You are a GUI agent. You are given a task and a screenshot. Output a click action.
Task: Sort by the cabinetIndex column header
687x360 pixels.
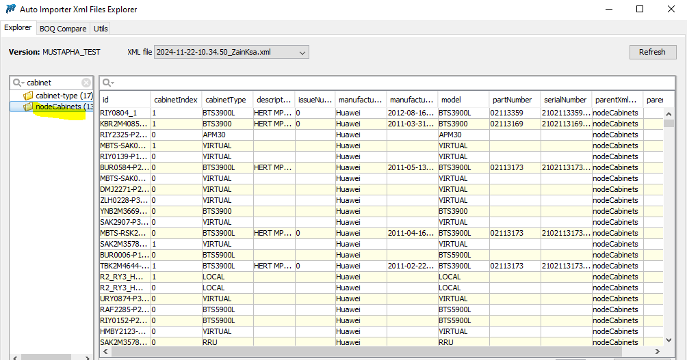tap(175, 100)
